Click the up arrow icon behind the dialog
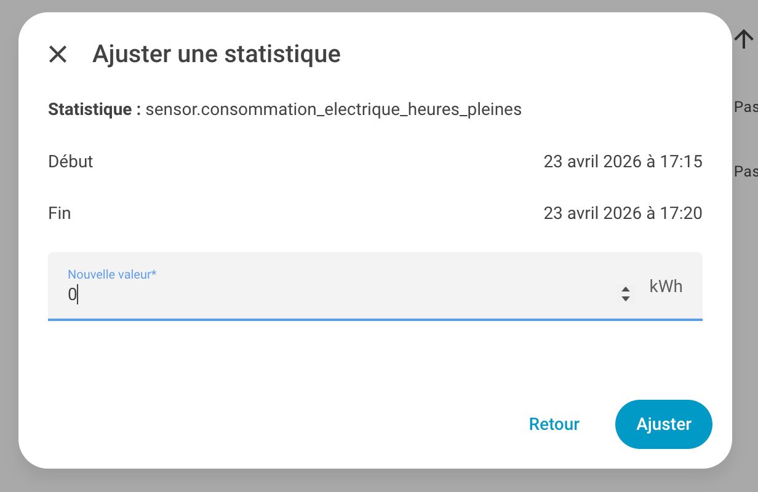The height and width of the screenshot is (492, 758). click(x=744, y=39)
